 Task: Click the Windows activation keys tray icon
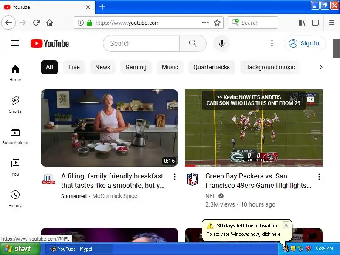pyautogui.click(x=285, y=249)
